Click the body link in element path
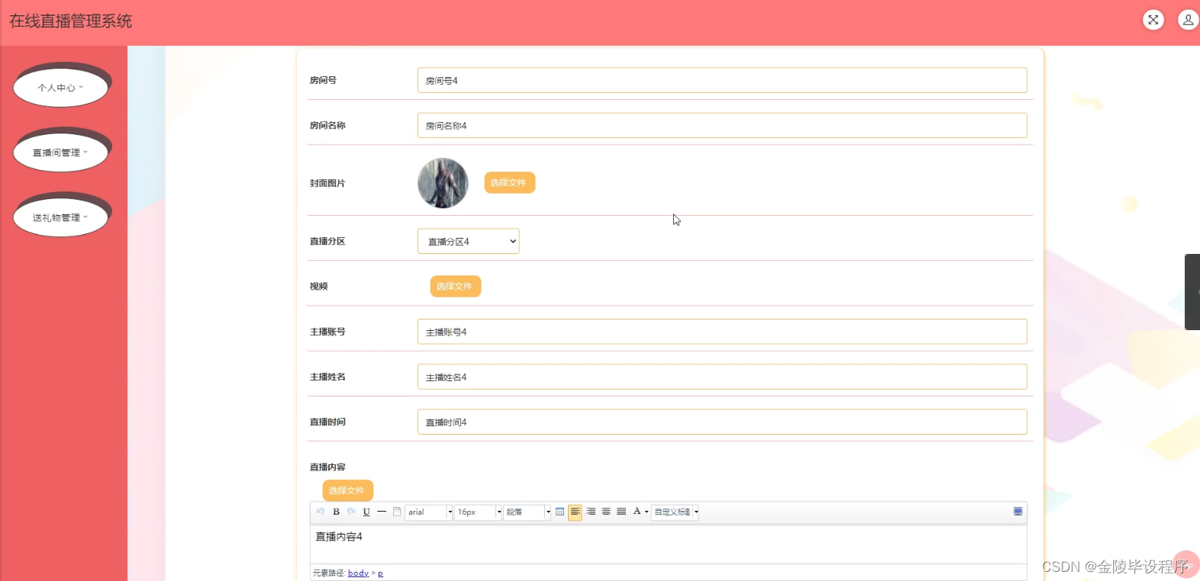1200x581 pixels. tap(358, 573)
